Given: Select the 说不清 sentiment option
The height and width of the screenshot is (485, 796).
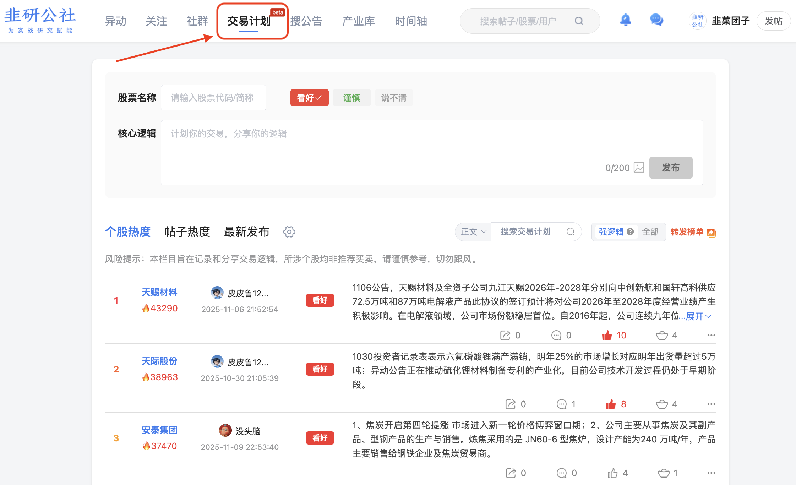Looking at the screenshot, I should click(394, 98).
